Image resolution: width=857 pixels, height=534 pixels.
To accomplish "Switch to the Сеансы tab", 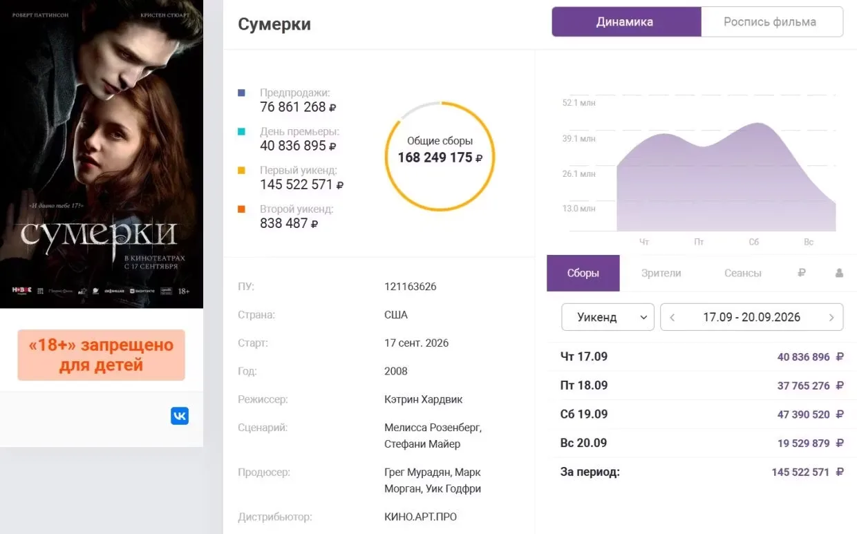I will [743, 273].
